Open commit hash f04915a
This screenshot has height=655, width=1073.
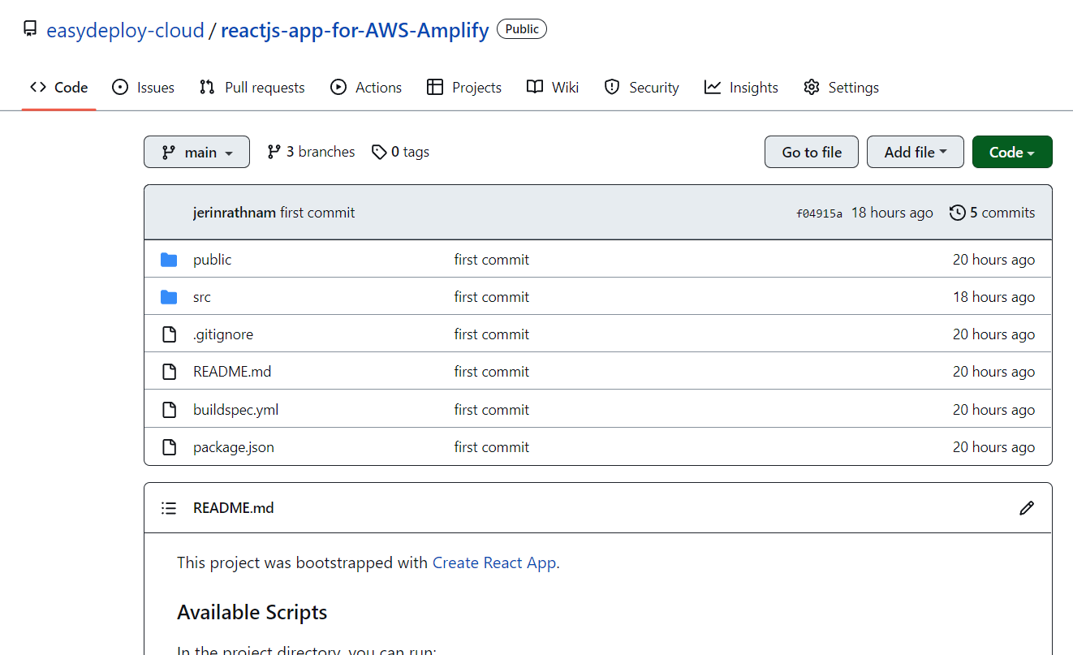[819, 213]
